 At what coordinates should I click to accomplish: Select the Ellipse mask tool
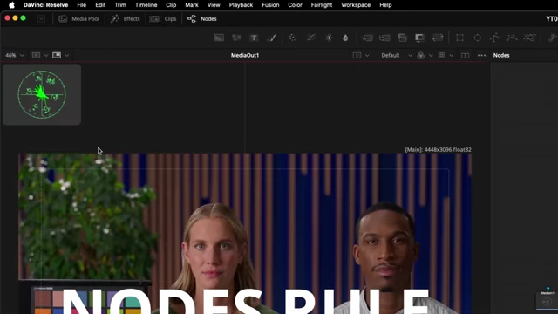click(477, 38)
